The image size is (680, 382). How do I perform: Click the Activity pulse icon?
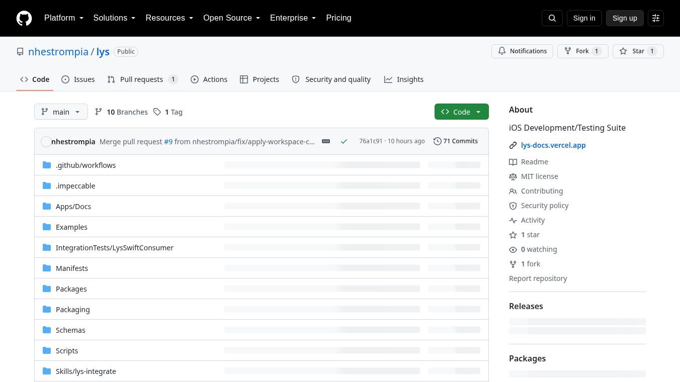tap(513, 220)
